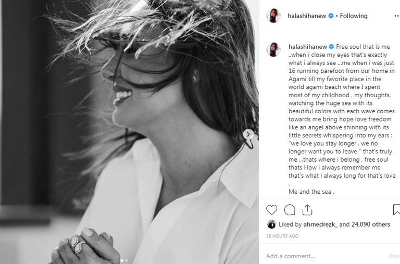Open comments via the speech bubble icon
Image resolution: width=400 pixels, height=264 pixels.
click(290, 210)
